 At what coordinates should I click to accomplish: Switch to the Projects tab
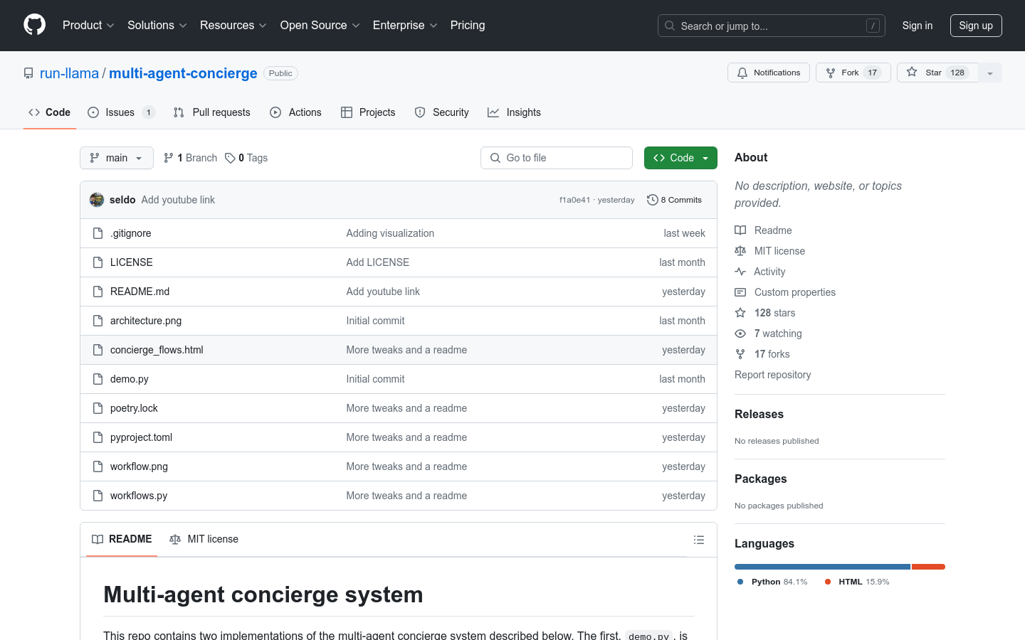[368, 112]
